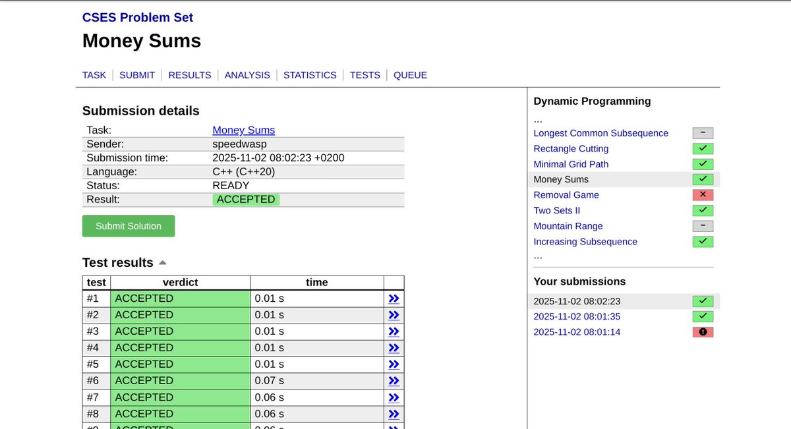Click green check icon beside Rectangle Cutting
The height and width of the screenshot is (429, 791).
pos(703,149)
